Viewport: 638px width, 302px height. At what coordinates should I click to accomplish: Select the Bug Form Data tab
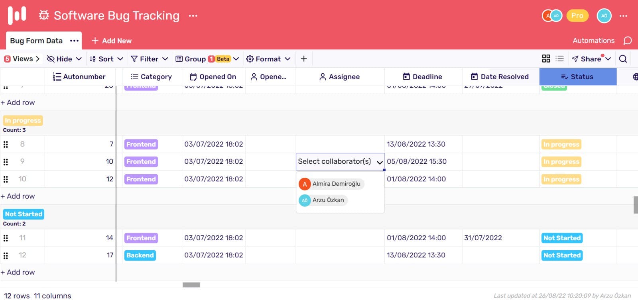pyautogui.click(x=36, y=41)
